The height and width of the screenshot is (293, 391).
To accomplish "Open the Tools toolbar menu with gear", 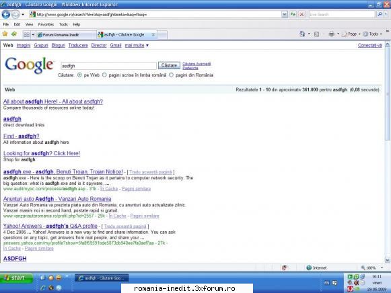I will tap(373, 34).
